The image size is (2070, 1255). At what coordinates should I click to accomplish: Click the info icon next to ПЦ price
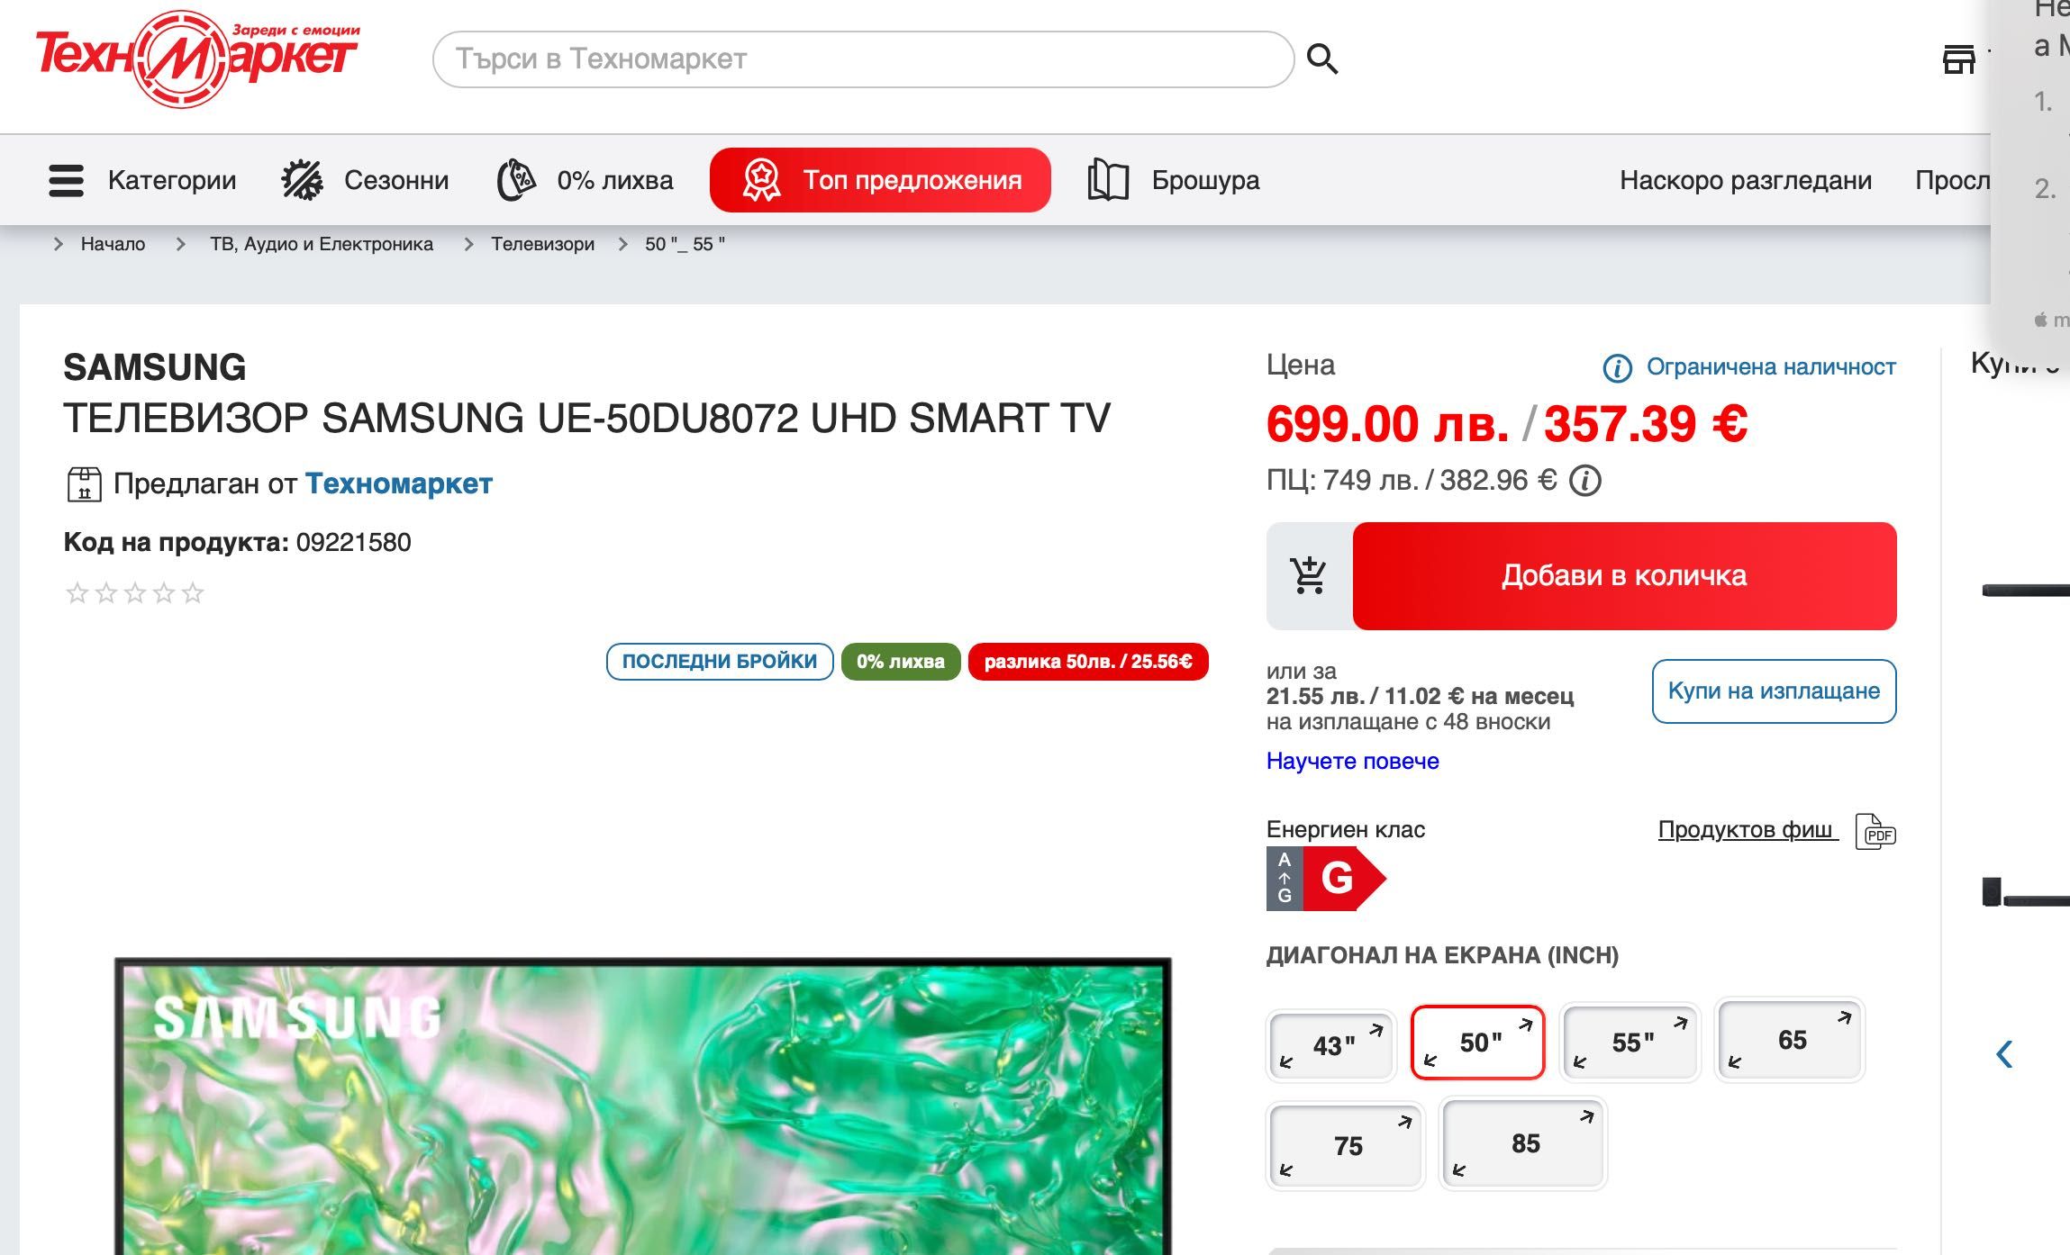click(x=1585, y=481)
